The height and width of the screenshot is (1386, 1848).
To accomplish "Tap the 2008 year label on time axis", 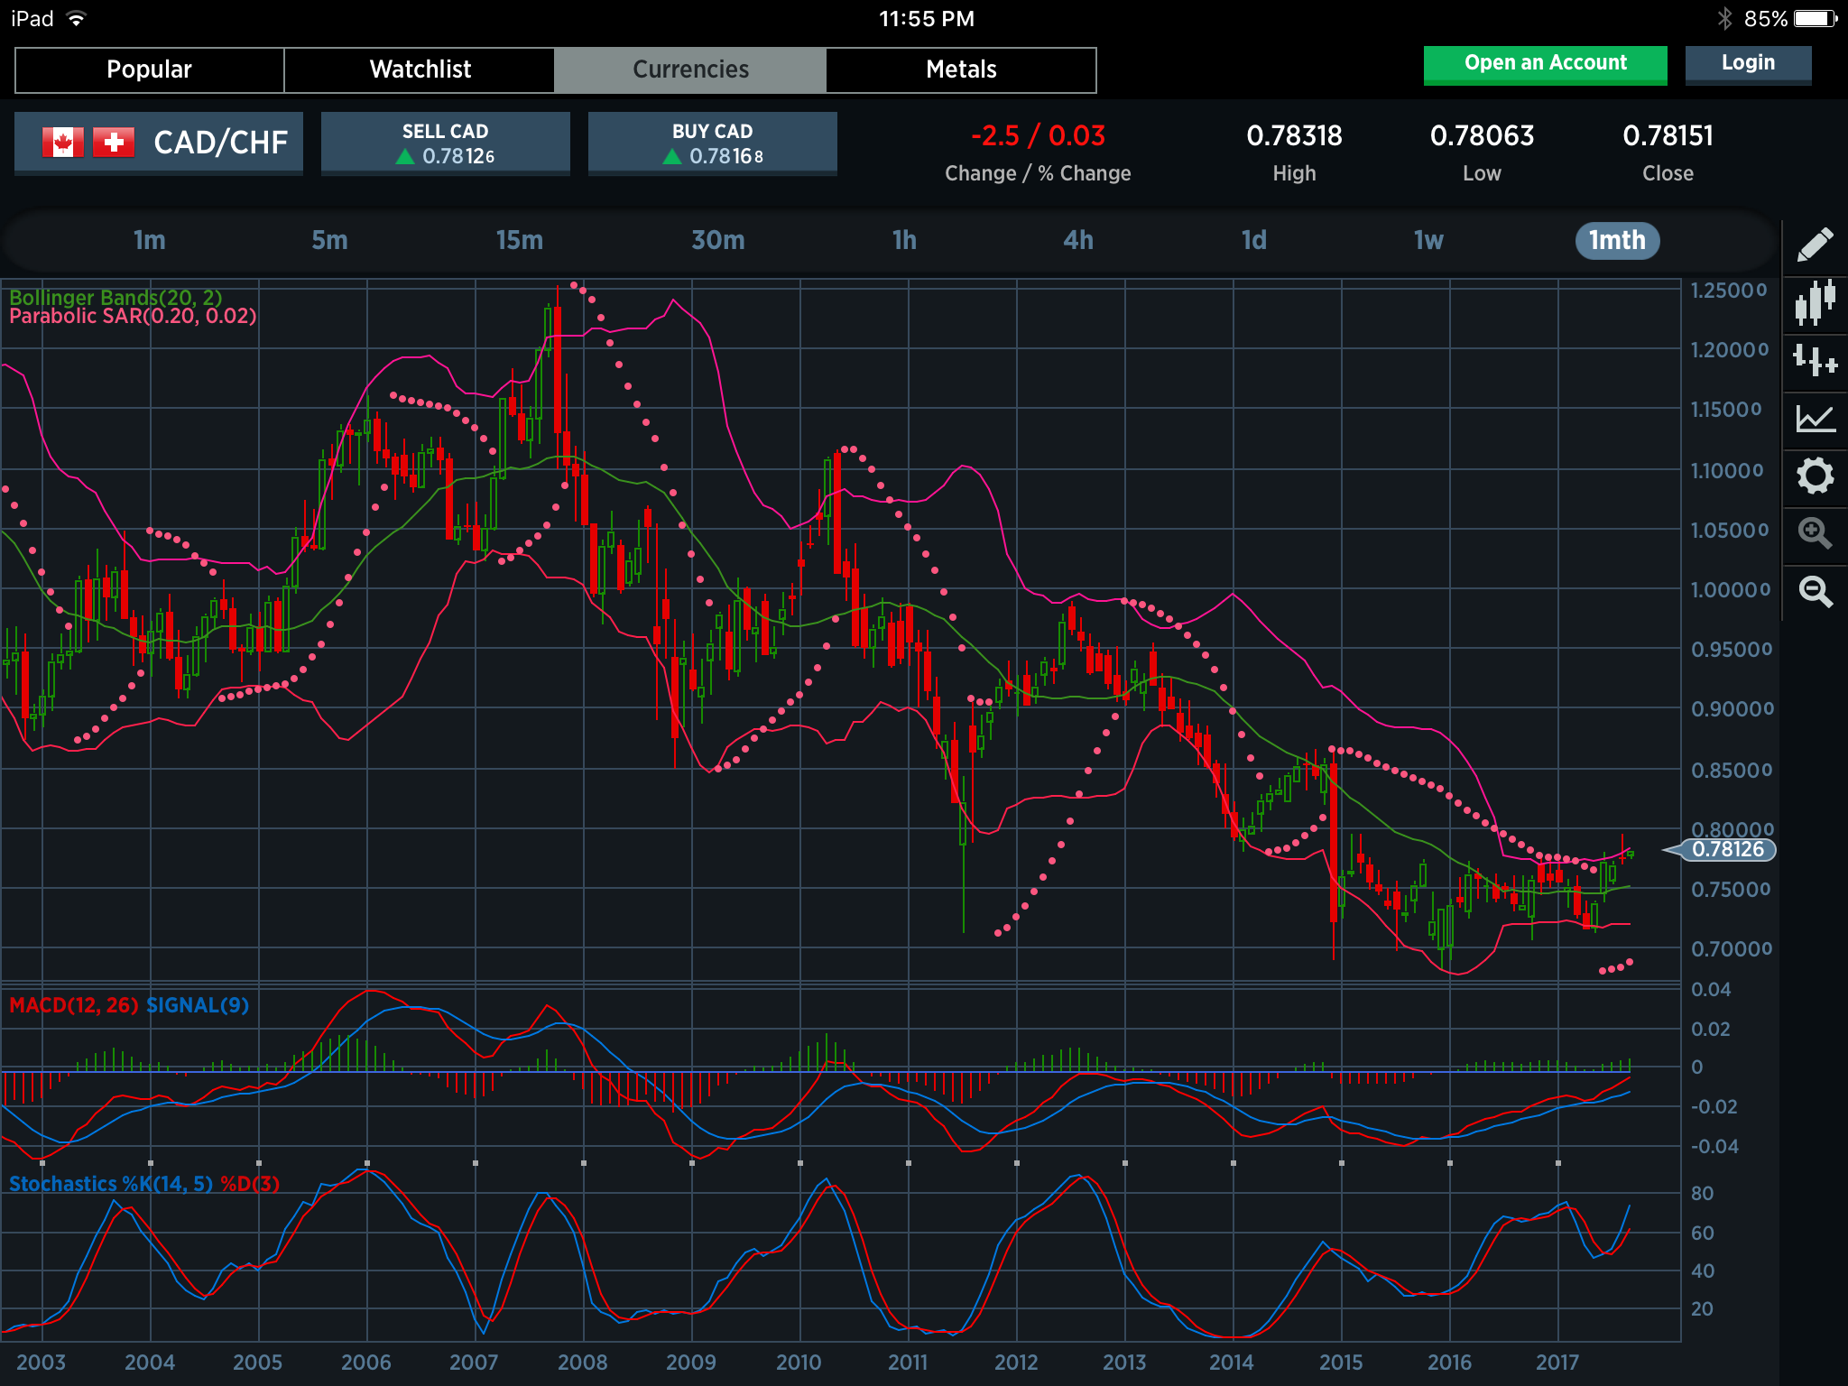I will click(582, 1363).
